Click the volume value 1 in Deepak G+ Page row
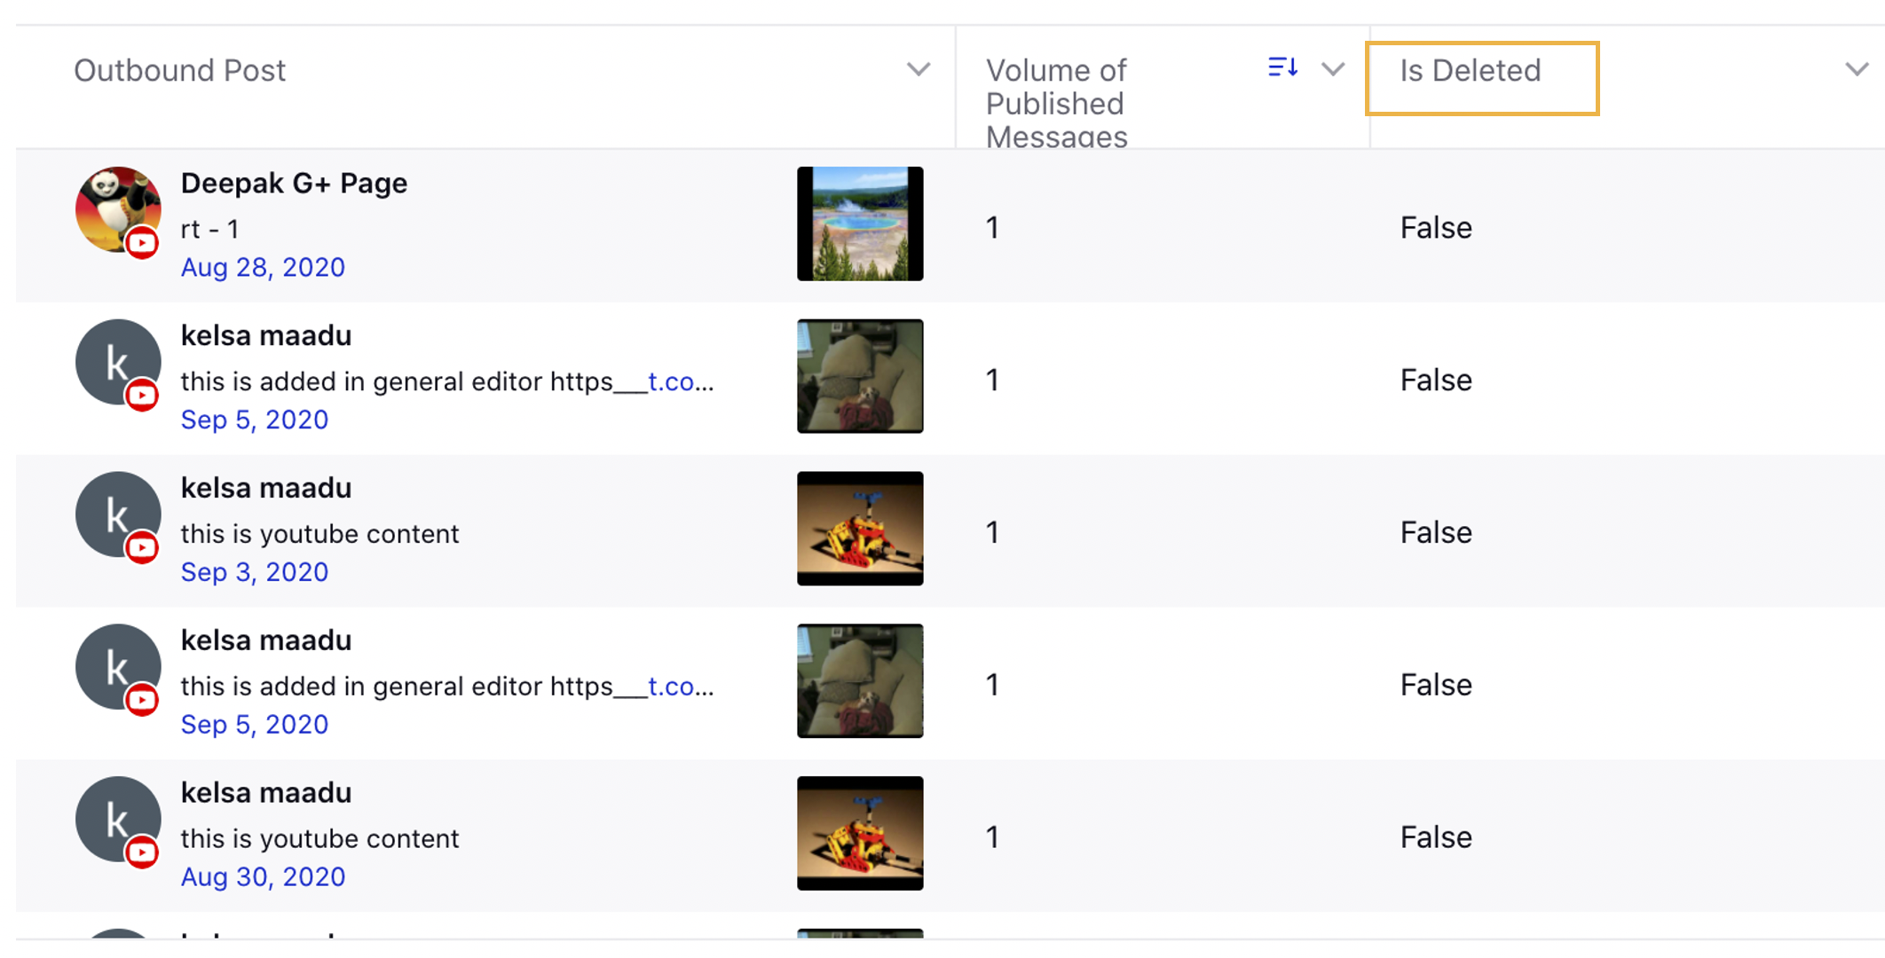 pyautogui.click(x=992, y=228)
